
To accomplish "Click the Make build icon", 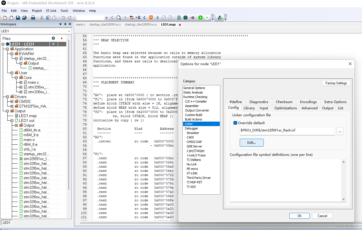I will coord(185,18).
